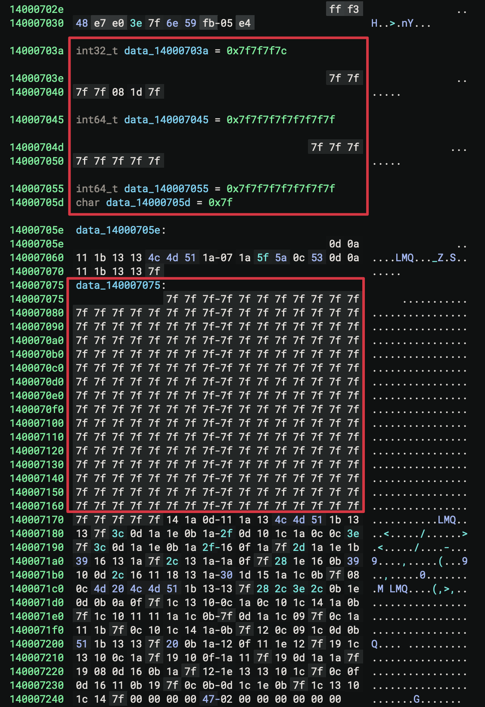Screen dimensions: 485x707
Task: Click address 140007060
Action: (x=37, y=257)
